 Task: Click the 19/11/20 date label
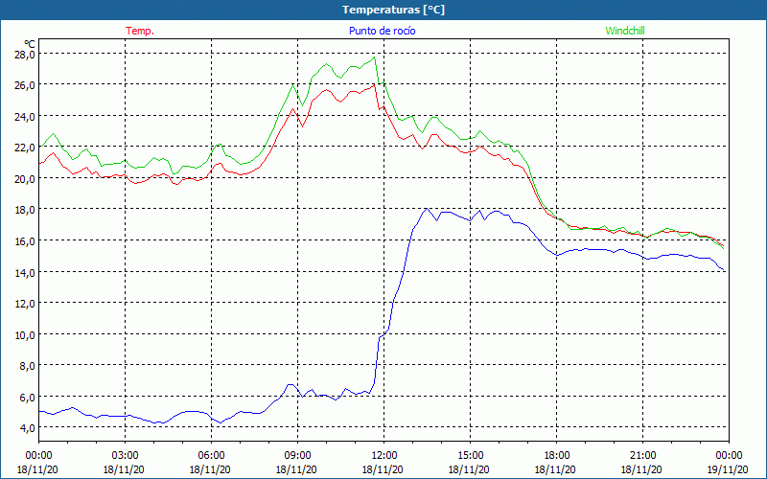(x=729, y=469)
